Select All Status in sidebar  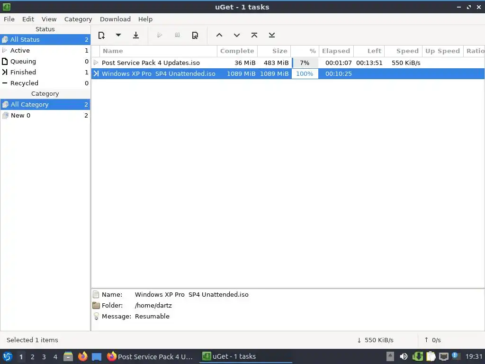coord(45,40)
